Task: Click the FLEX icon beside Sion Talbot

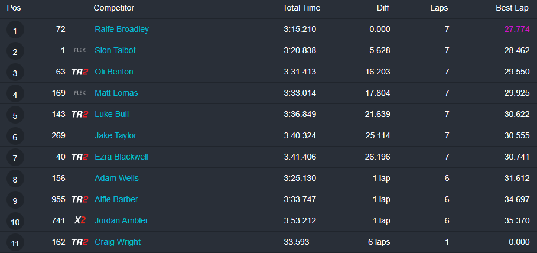Action: (80, 51)
